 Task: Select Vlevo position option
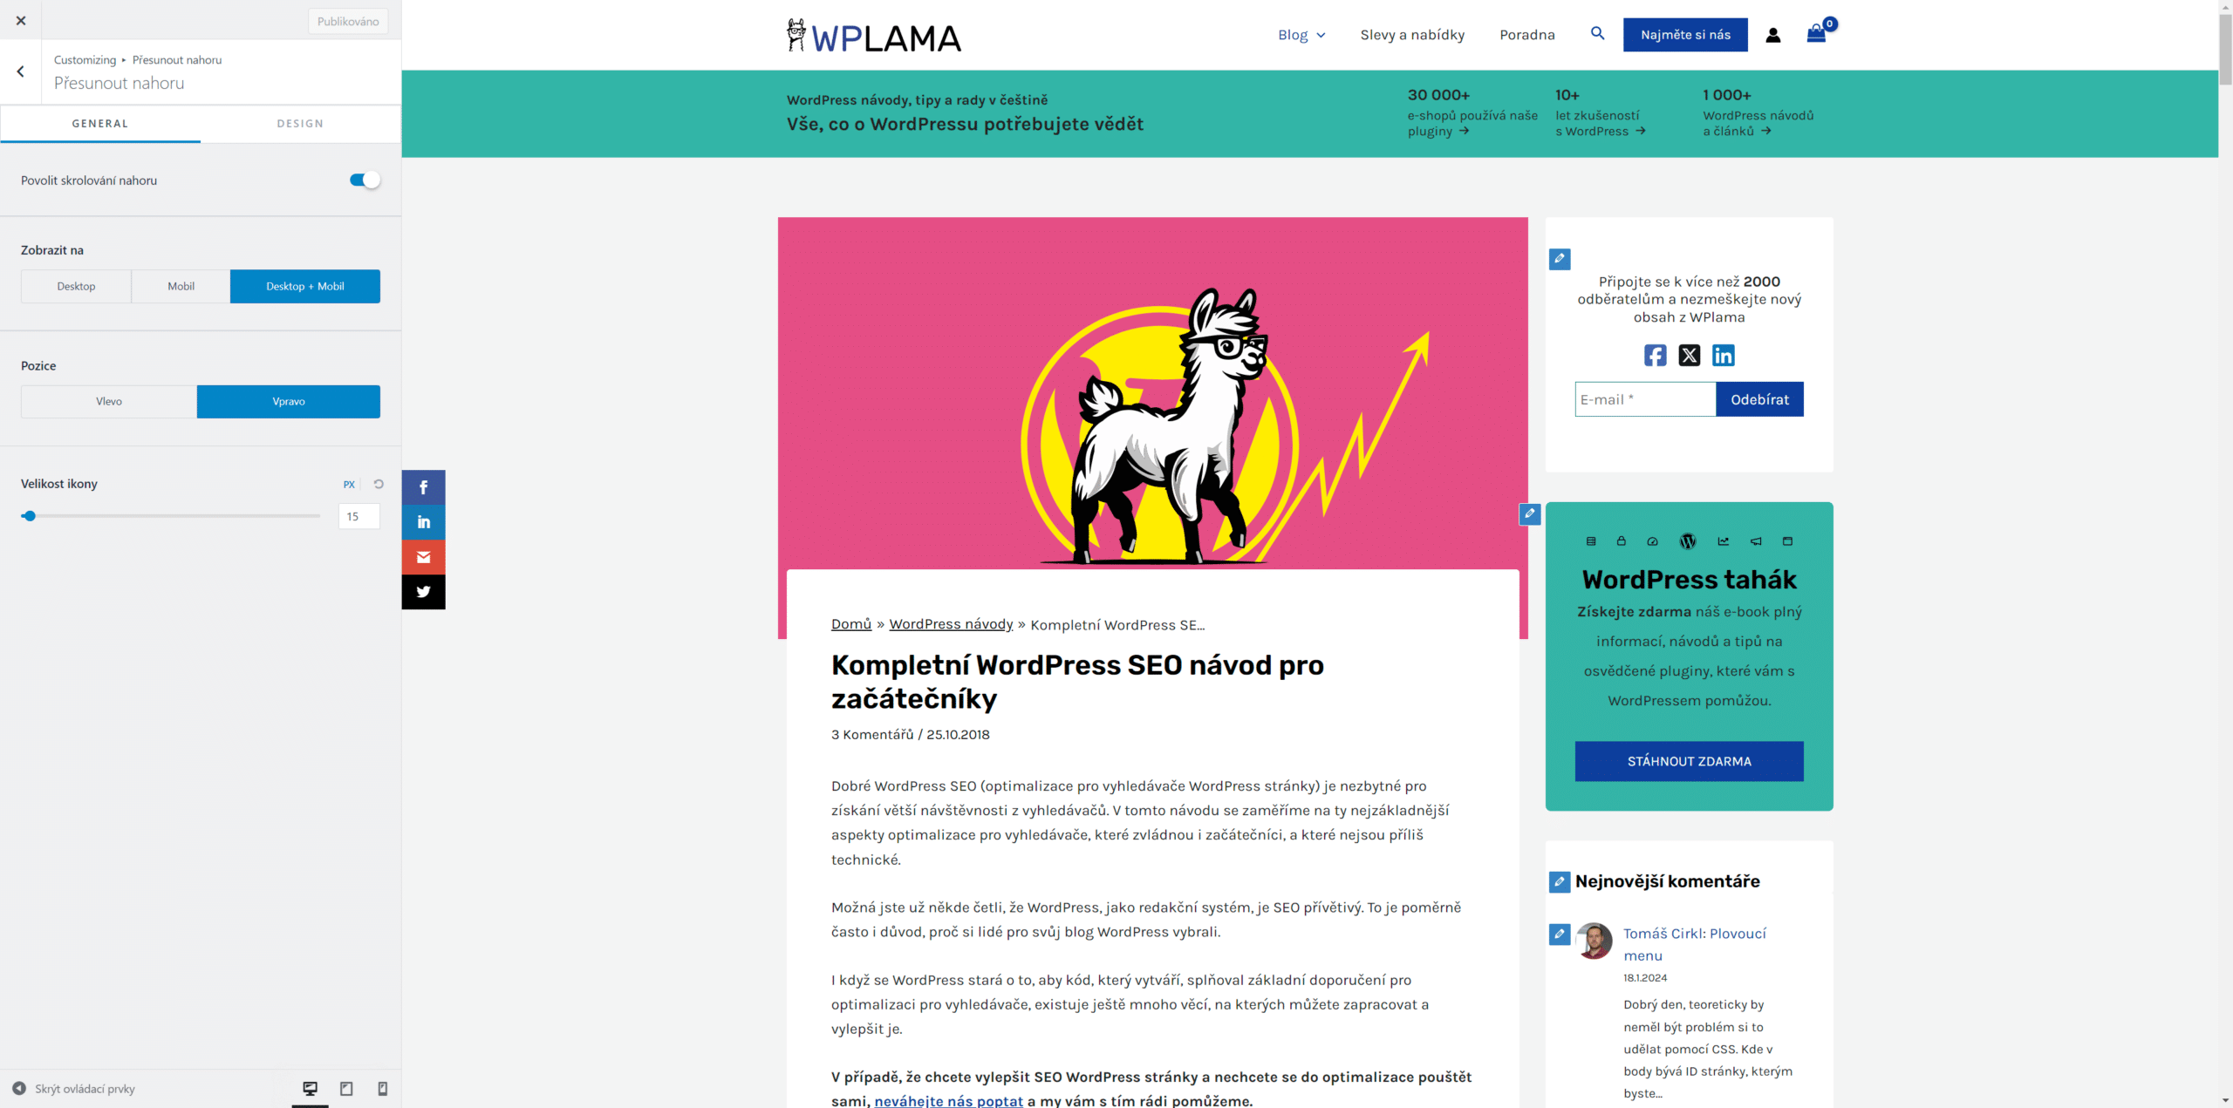(x=109, y=401)
